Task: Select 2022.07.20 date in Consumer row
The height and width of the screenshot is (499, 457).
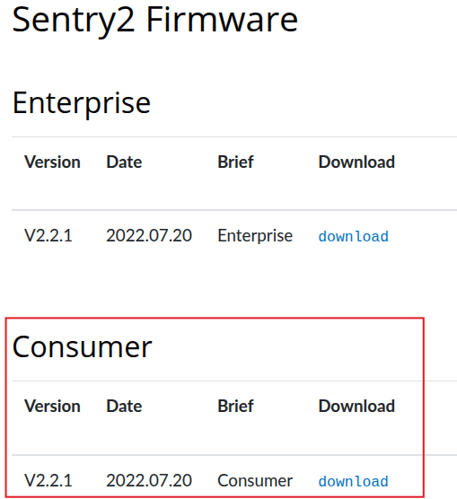Action: 149,480
